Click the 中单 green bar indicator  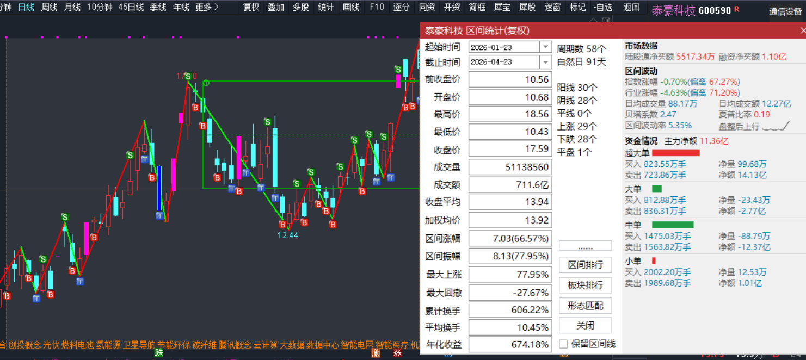673,225
